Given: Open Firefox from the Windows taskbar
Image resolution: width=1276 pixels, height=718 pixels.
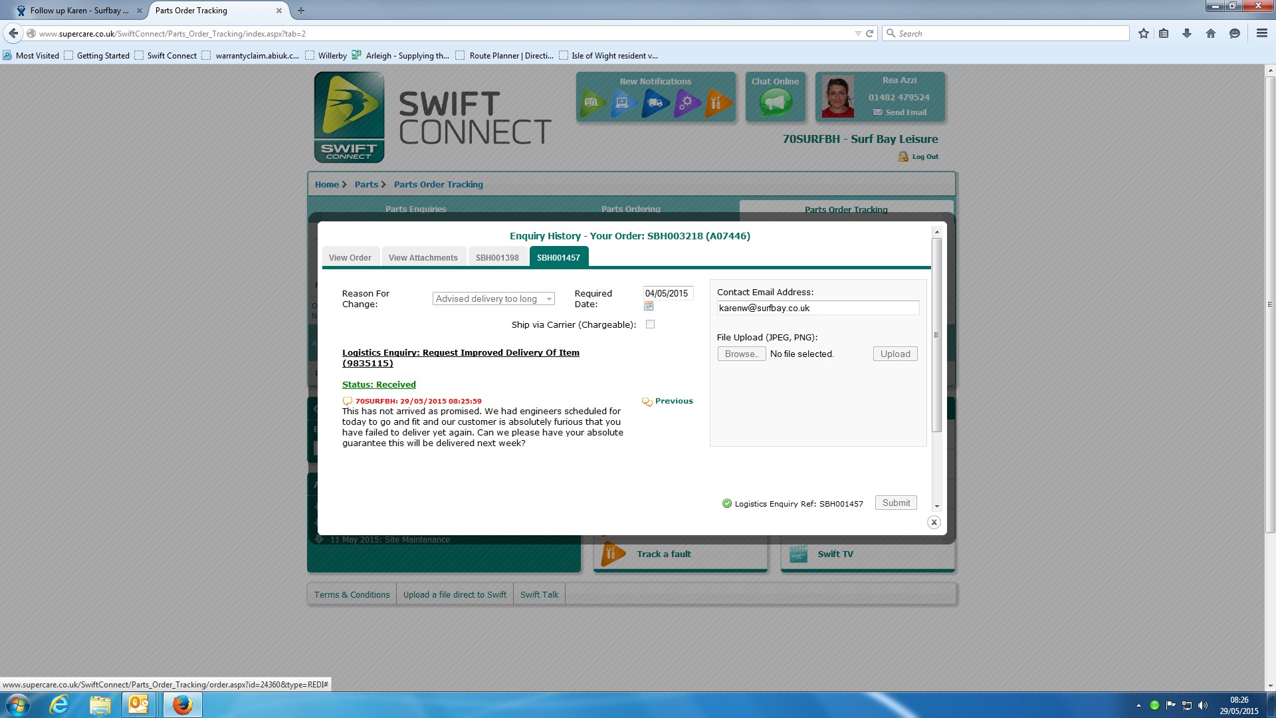Looking at the screenshot, I should (182, 705).
